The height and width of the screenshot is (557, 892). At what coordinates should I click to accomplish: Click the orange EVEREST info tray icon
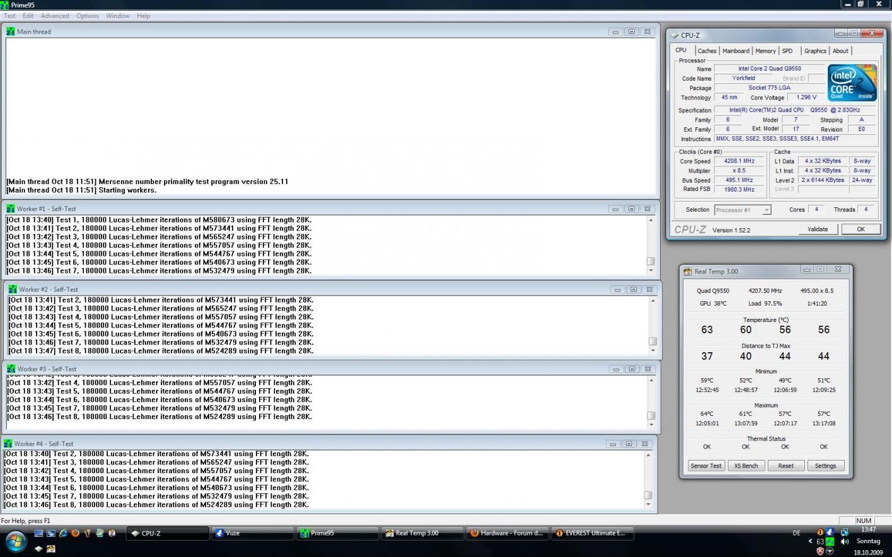pyautogui.click(x=820, y=532)
